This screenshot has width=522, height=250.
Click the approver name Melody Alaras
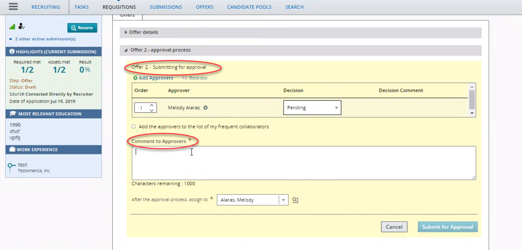[x=184, y=108]
